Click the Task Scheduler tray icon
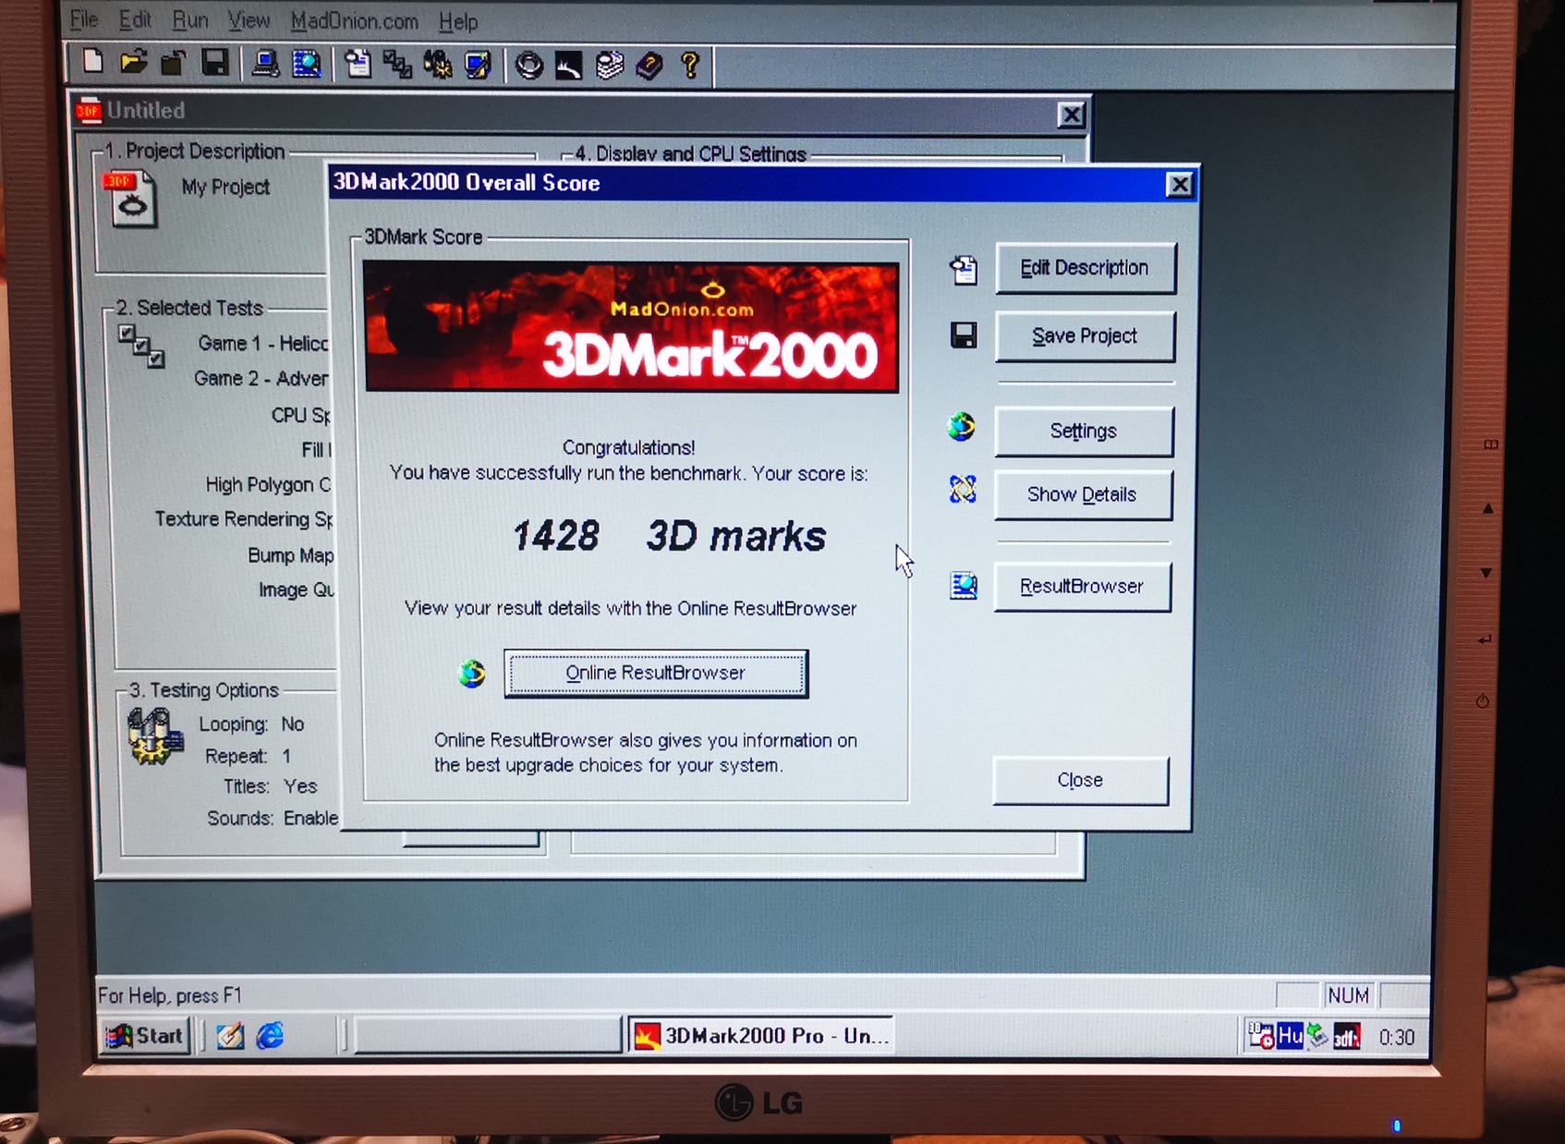The height and width of the screenshot is (1144, 1565). pyautogui.click(x=1261, y=1035)
